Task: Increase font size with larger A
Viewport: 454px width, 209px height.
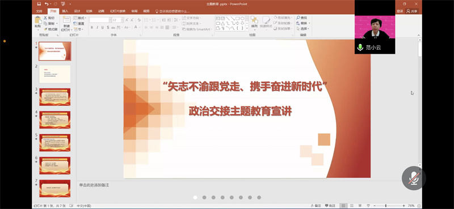Action: 127,20
